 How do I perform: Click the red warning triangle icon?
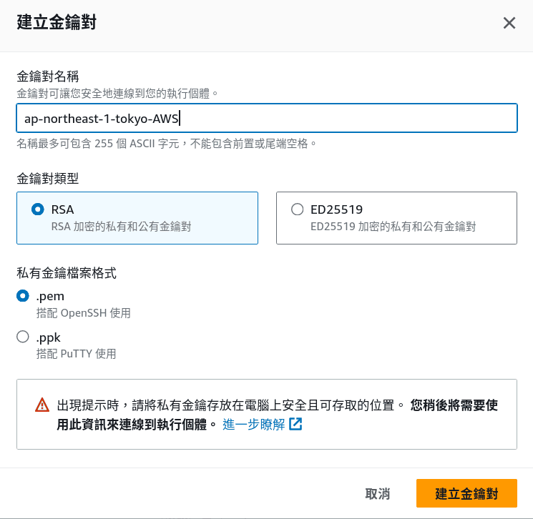(42, 405)
